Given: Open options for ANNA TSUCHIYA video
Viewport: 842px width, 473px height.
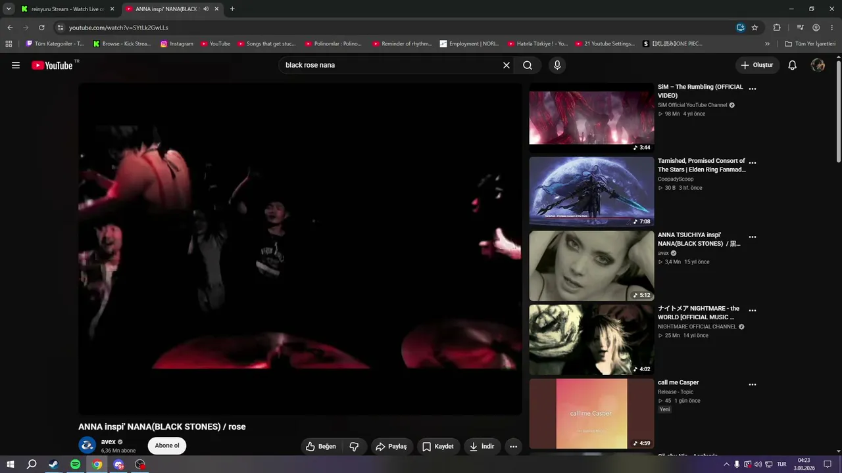Looking at the screenshot, I should [753, 237].
